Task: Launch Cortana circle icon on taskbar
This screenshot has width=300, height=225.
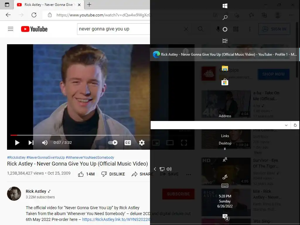Action: [225, 29]
